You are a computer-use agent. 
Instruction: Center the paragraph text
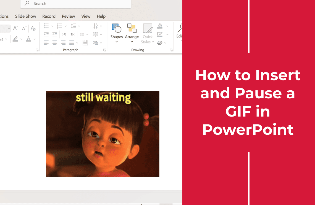pyautogui.click(x=55, y=43)
